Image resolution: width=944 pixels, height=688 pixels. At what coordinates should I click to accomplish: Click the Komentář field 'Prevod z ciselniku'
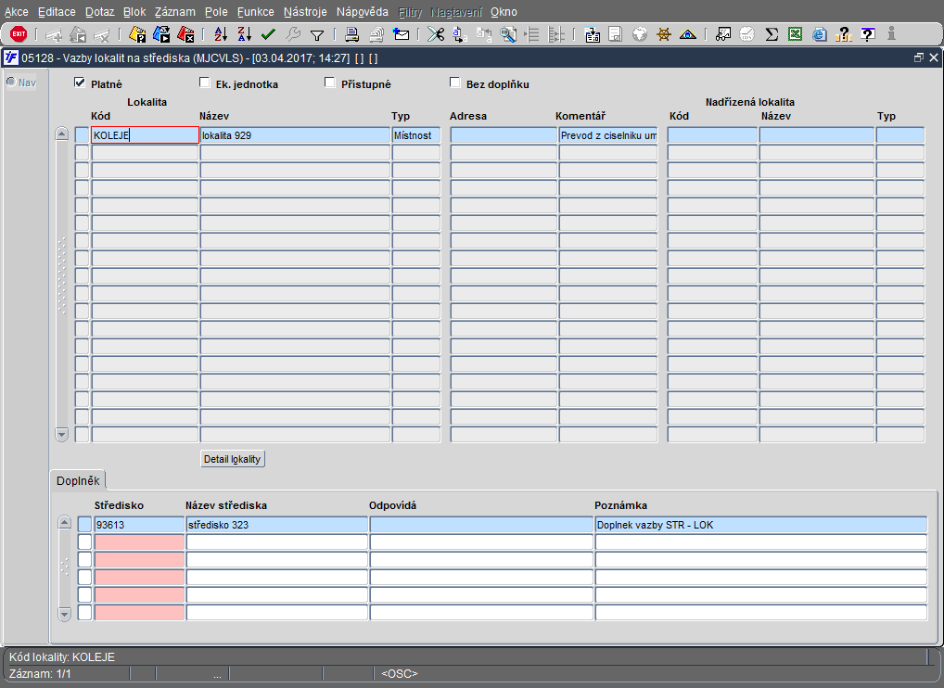[x=608, y=134]
